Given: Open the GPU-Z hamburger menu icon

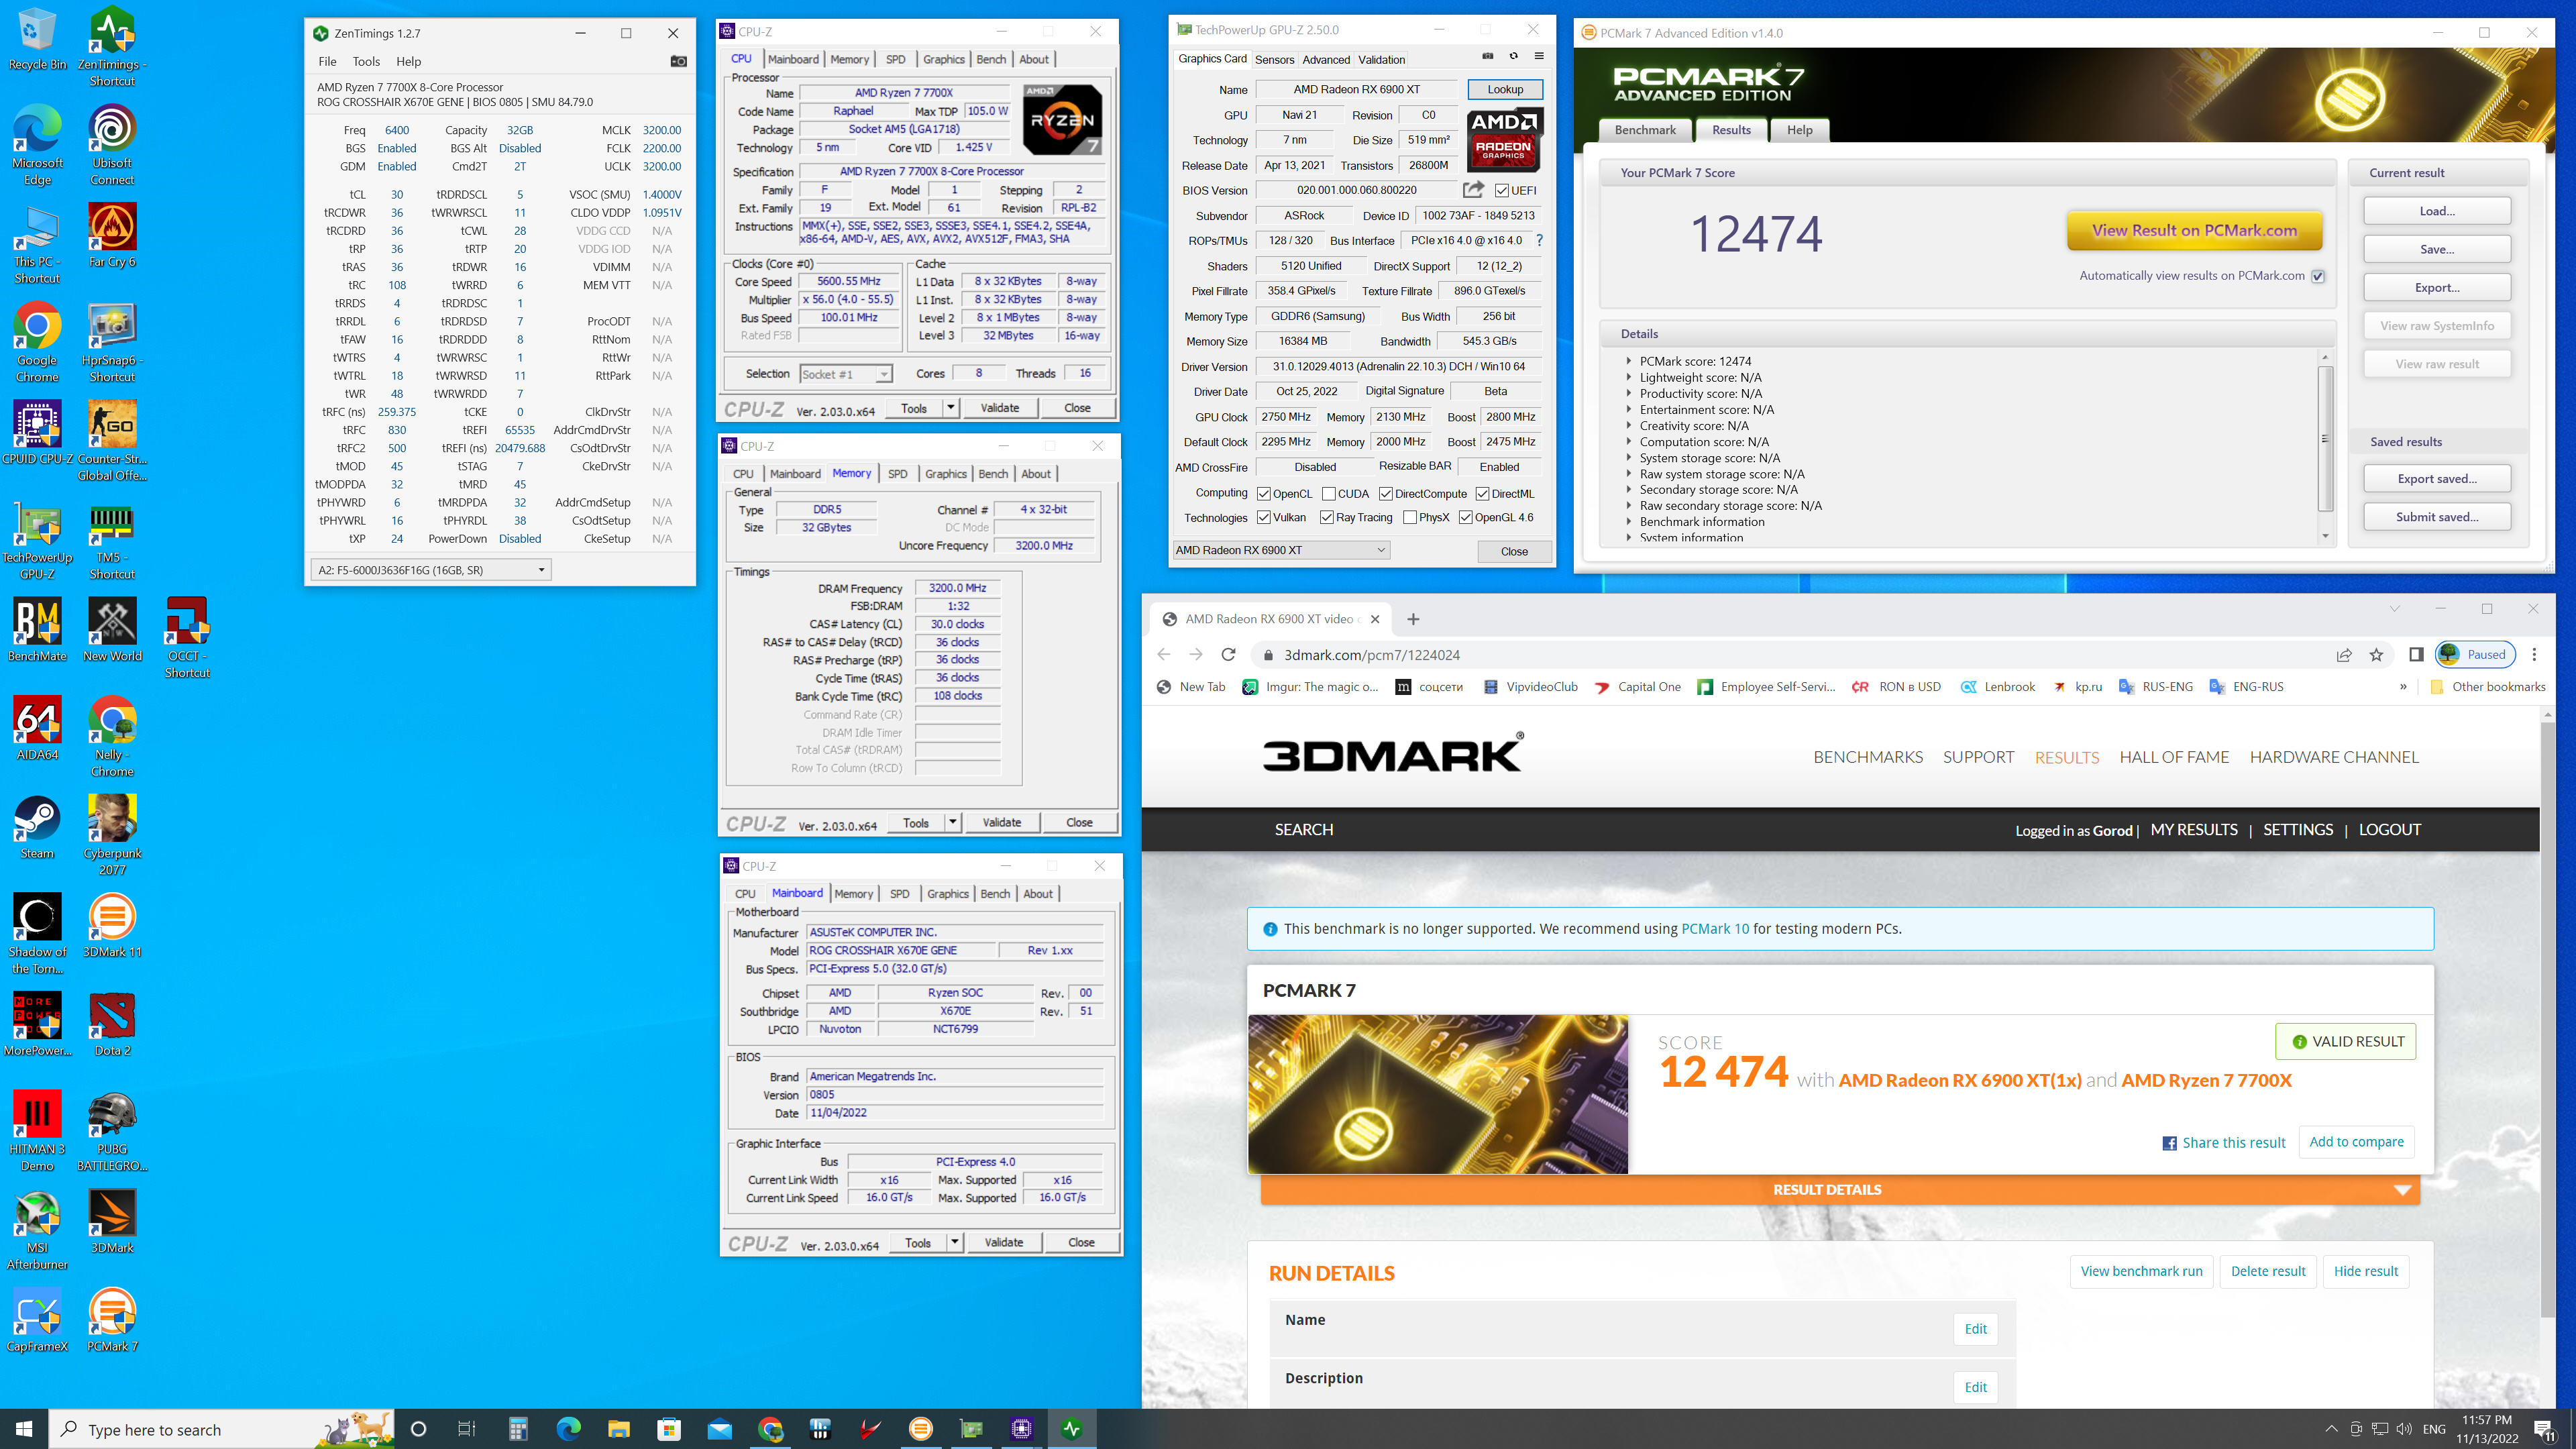Looking at the screenshot, I should click(1539, 56).
